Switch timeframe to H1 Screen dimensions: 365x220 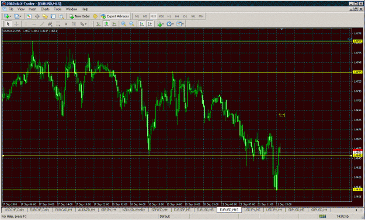(x=169, y=16)
